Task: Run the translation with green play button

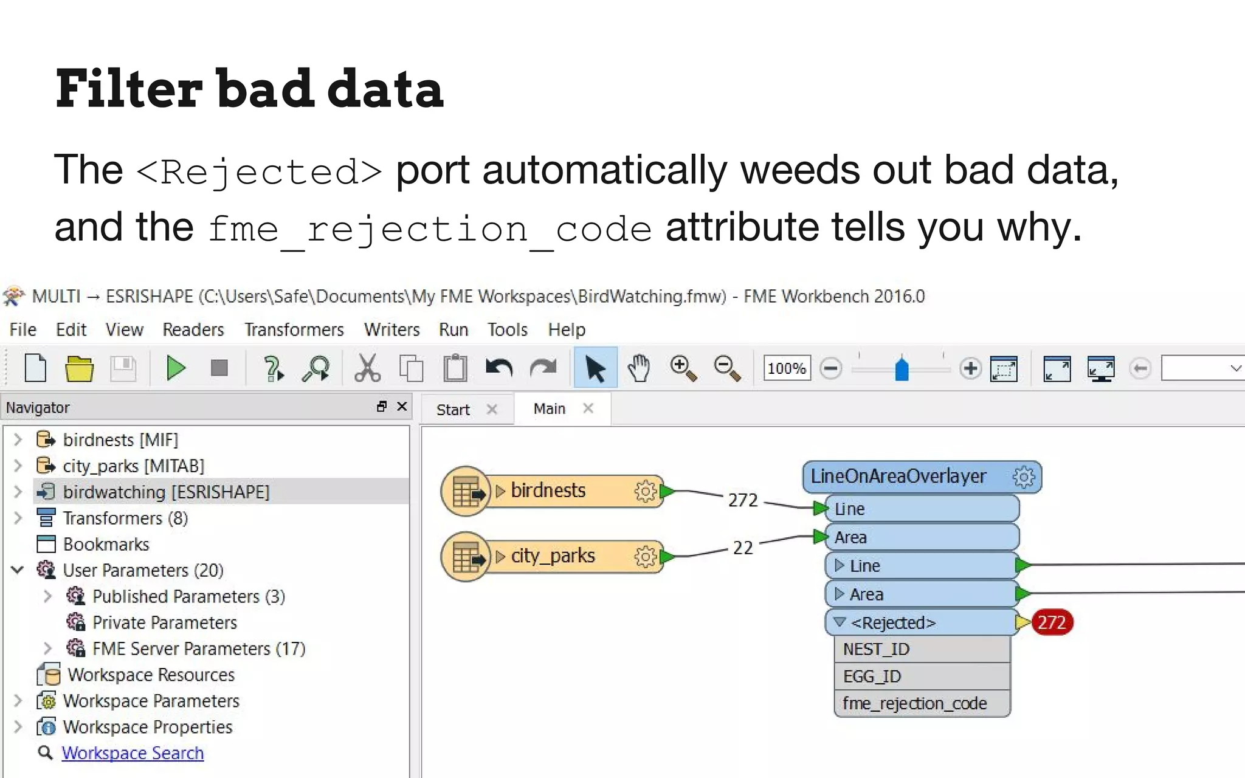Action: [176, 368]
